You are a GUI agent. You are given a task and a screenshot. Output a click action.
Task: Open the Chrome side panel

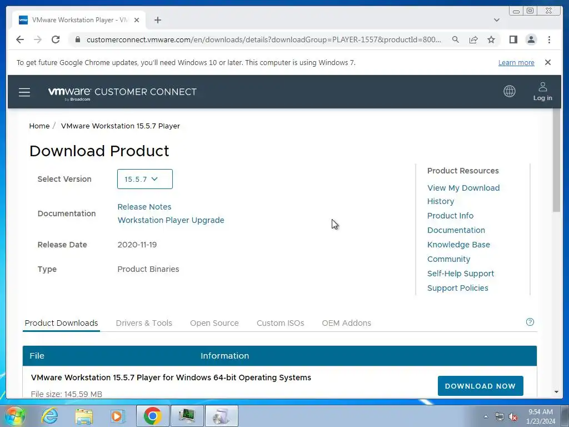513,39
